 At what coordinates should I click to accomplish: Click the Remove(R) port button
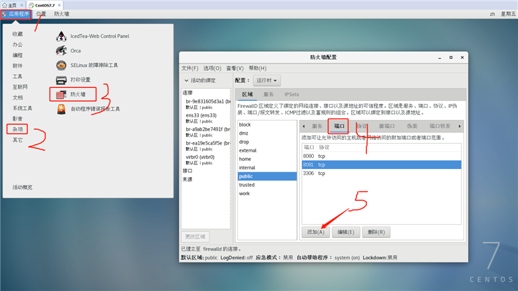pos(376,232)
